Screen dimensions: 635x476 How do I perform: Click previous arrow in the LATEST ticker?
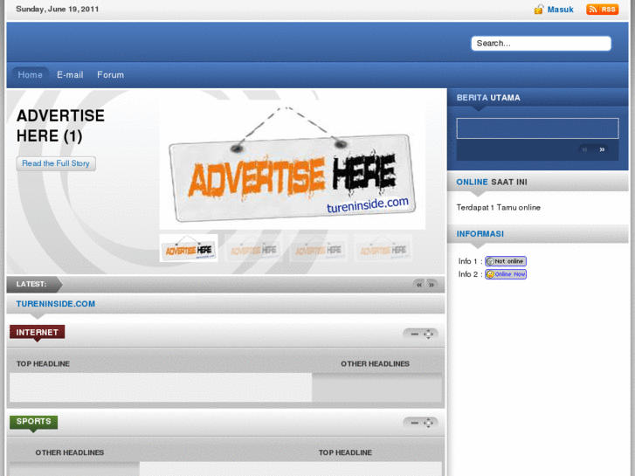pos(419,285)
